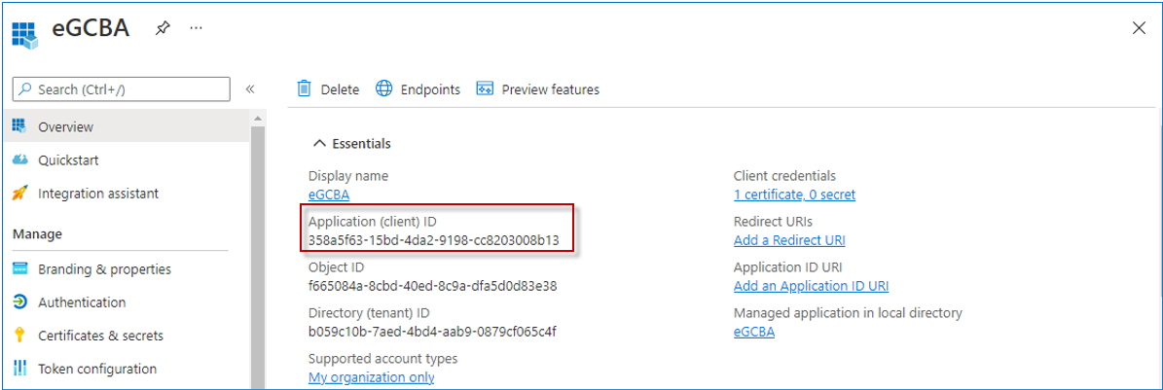Click the Quickstart cloud icon

coord(20,160)
